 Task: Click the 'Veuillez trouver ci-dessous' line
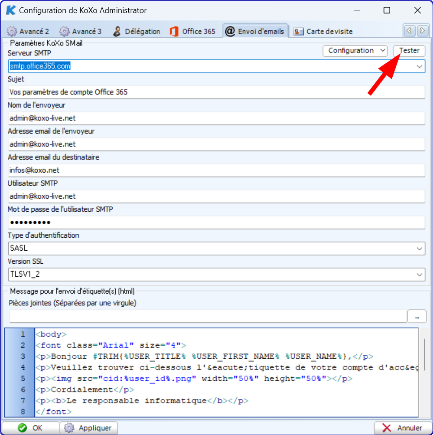(x=227, y=368)
